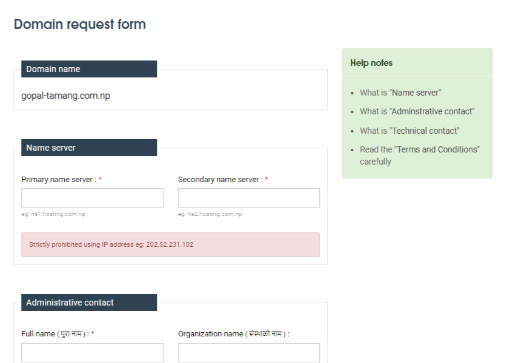
Task: Open the 'What is Technical contact' link
Action: 409,130
